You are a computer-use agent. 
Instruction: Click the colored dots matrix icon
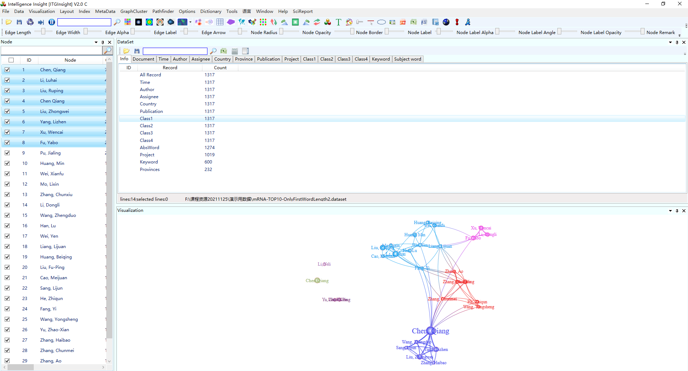point(263,22)
